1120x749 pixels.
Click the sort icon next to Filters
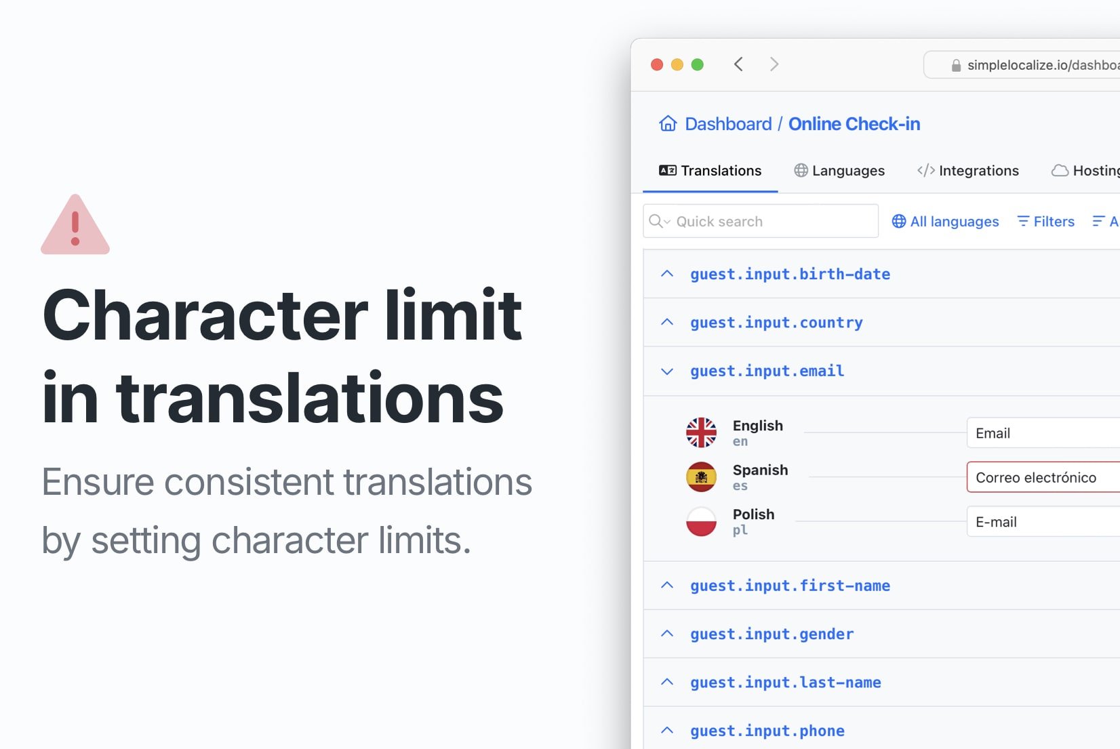(1098, 221)
